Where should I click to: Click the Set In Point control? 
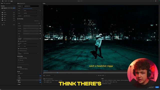point(97,75)
